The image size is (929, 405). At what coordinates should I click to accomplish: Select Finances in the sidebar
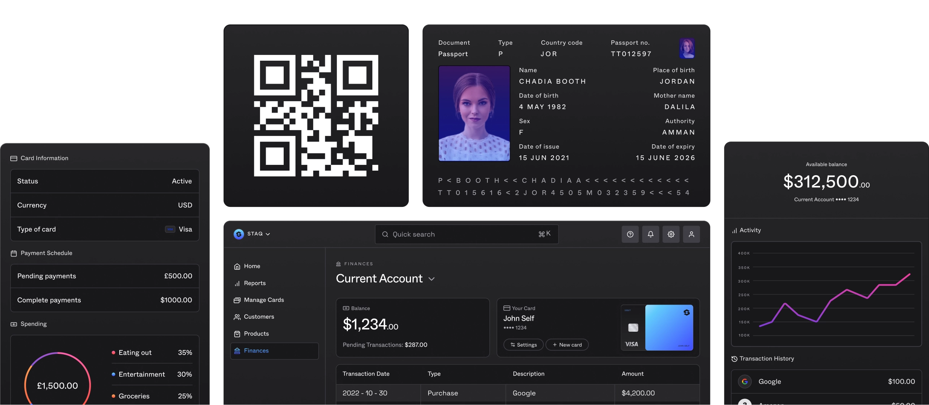tap(256, 351)
